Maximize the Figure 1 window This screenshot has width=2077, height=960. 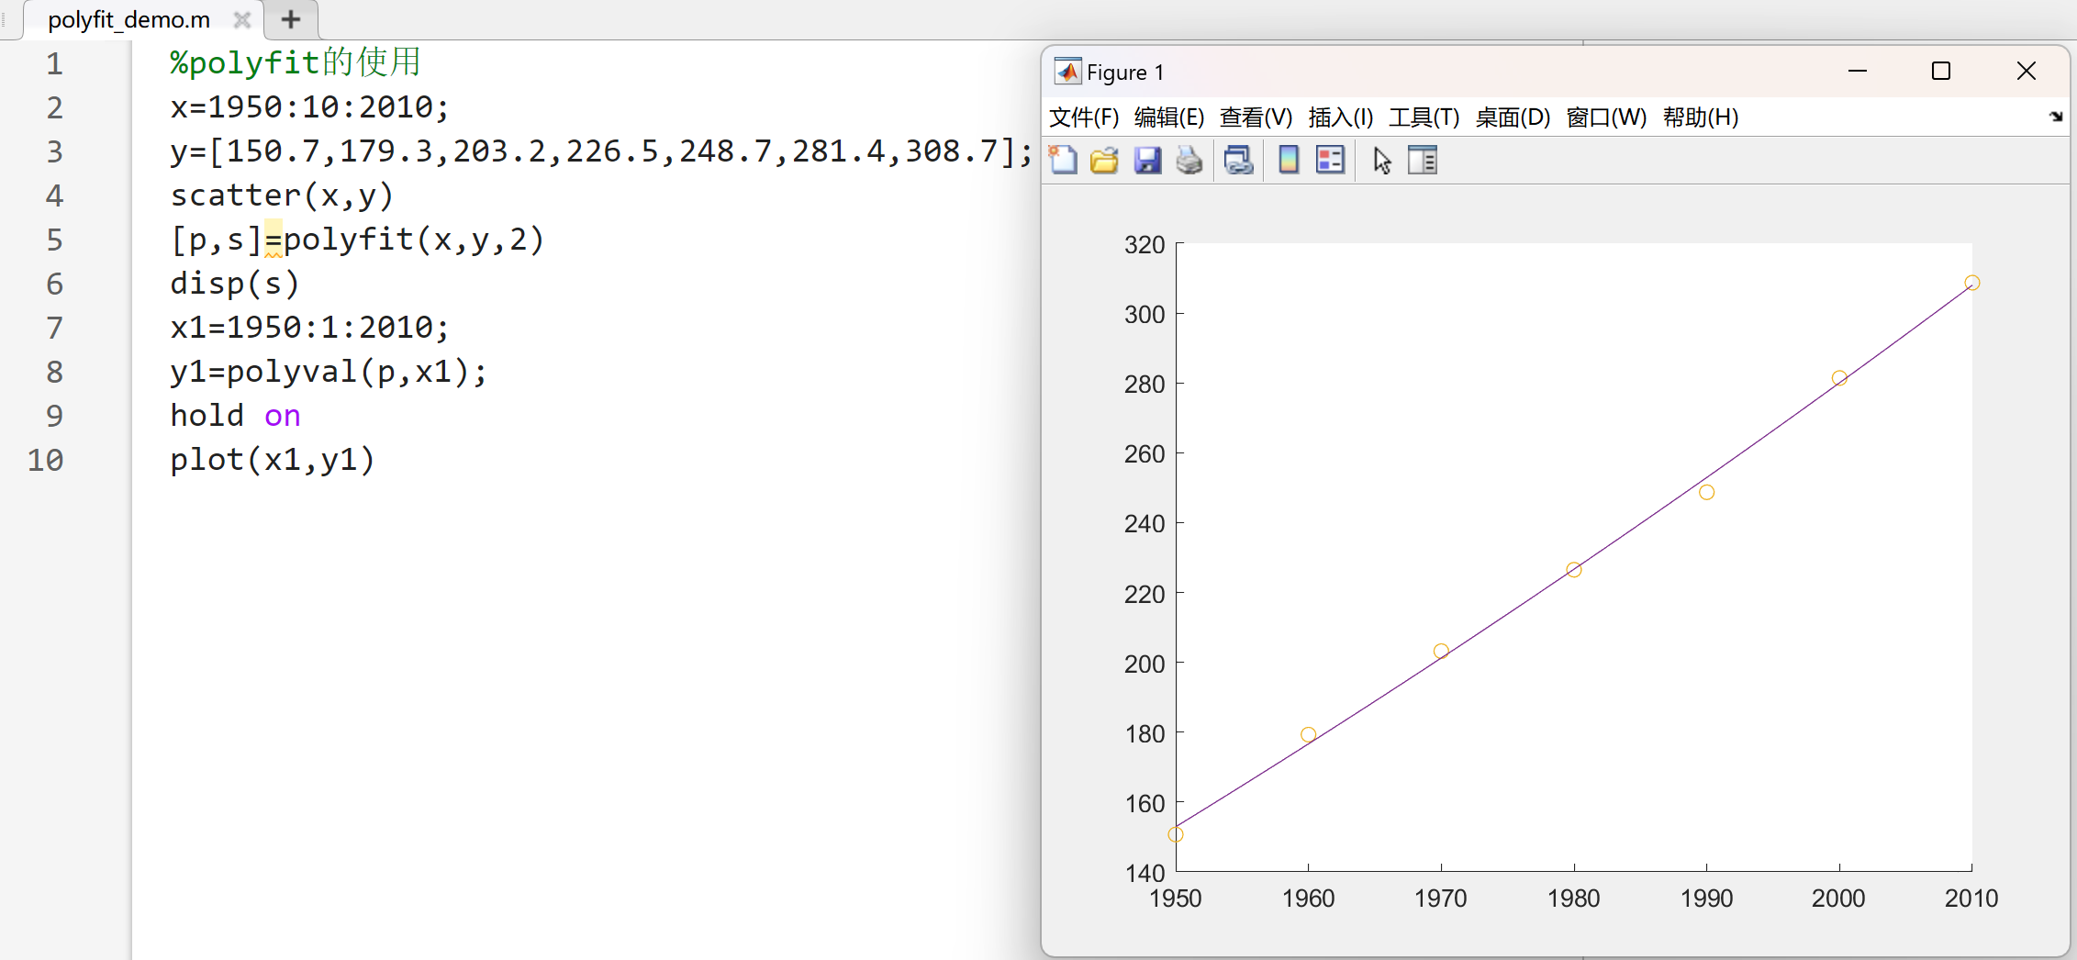[1941, 71]
